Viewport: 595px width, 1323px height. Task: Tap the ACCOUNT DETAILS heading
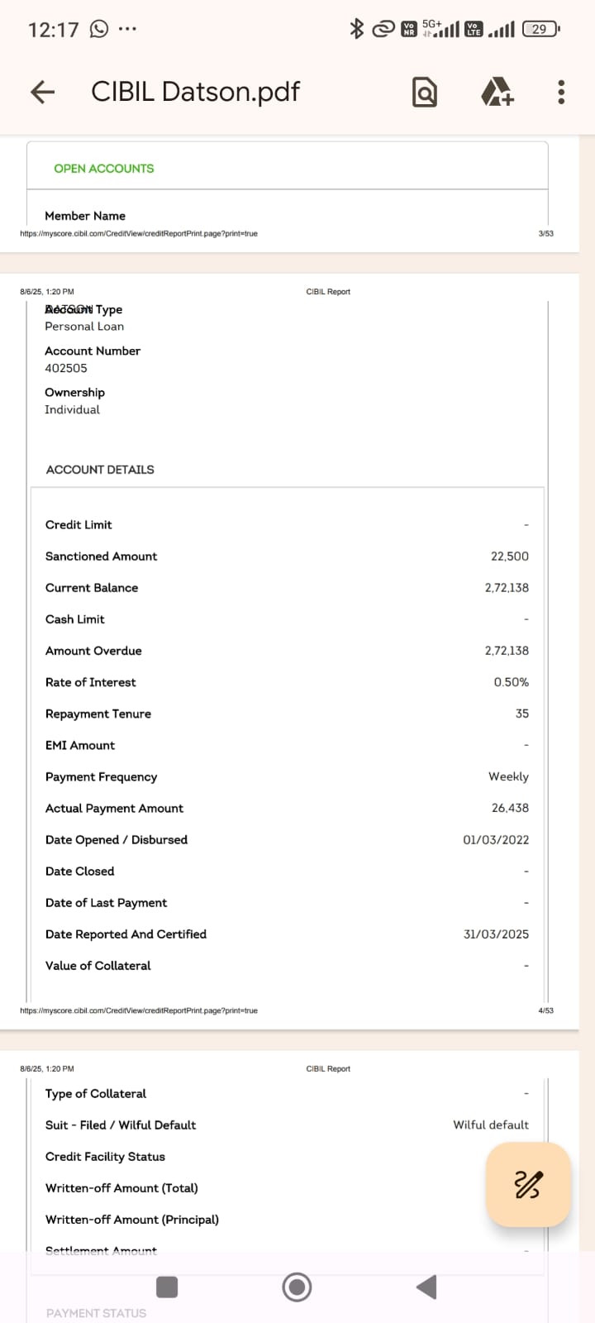pos(100,470)
